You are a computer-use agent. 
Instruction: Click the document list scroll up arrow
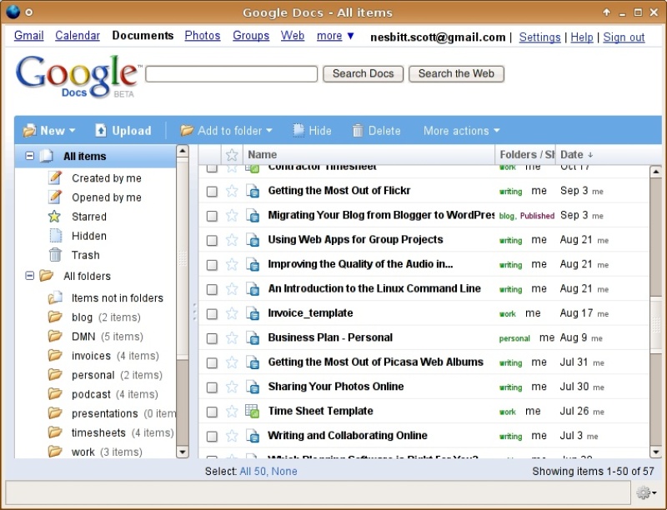(655, 172)
